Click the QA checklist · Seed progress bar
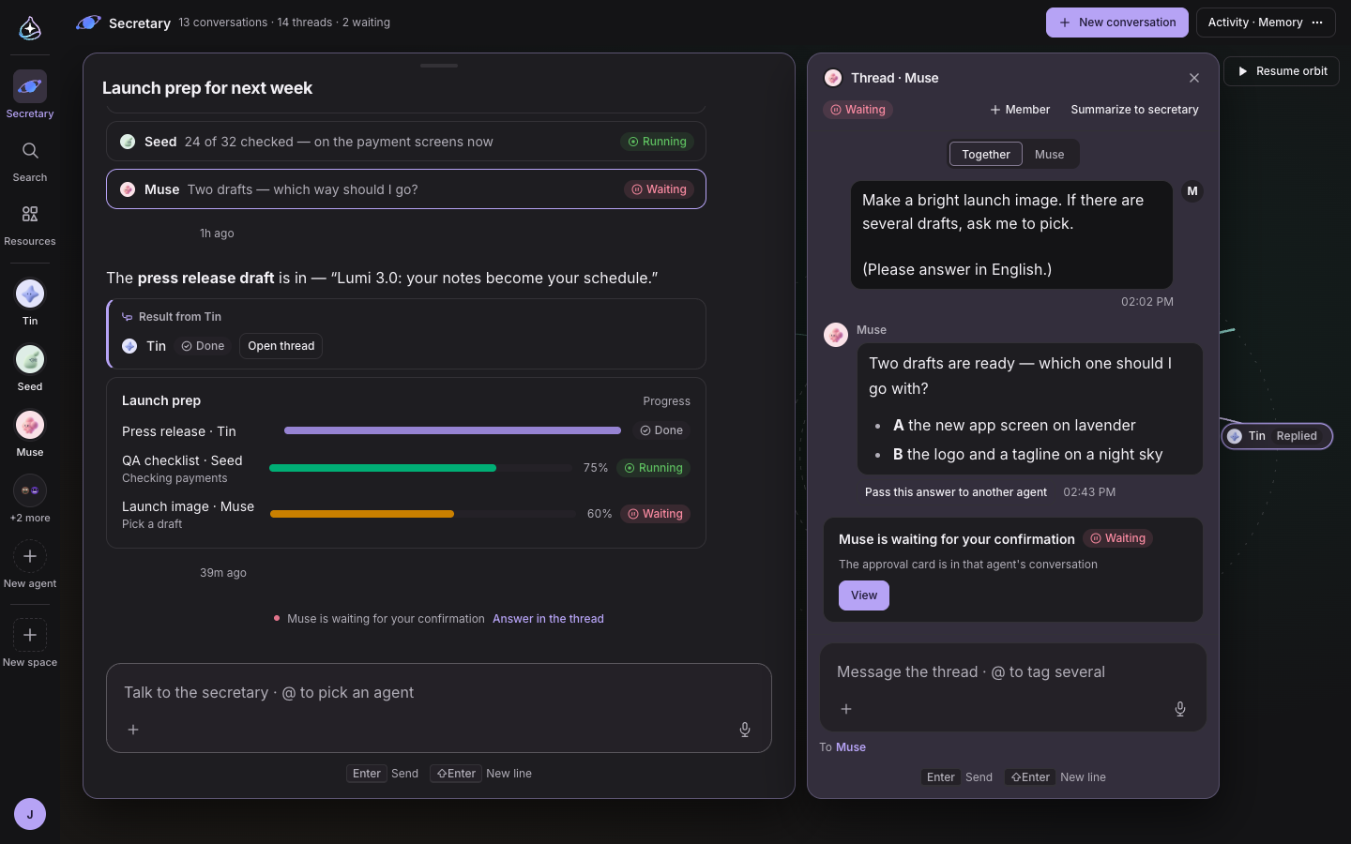Image resolution: width=1351 pixels, height=844 pixels. [422, 468]
